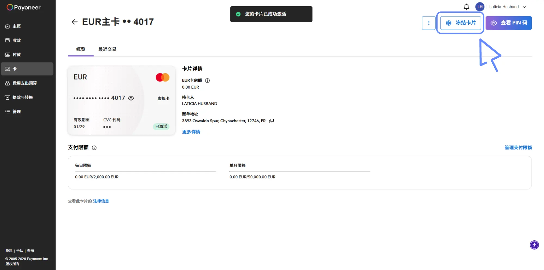544x270 pixels.
Task: Open the 费用 footer link
Action: [30, 251]
